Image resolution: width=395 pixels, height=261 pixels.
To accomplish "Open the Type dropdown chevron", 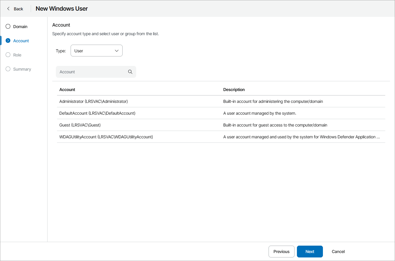I will point(116,51).
